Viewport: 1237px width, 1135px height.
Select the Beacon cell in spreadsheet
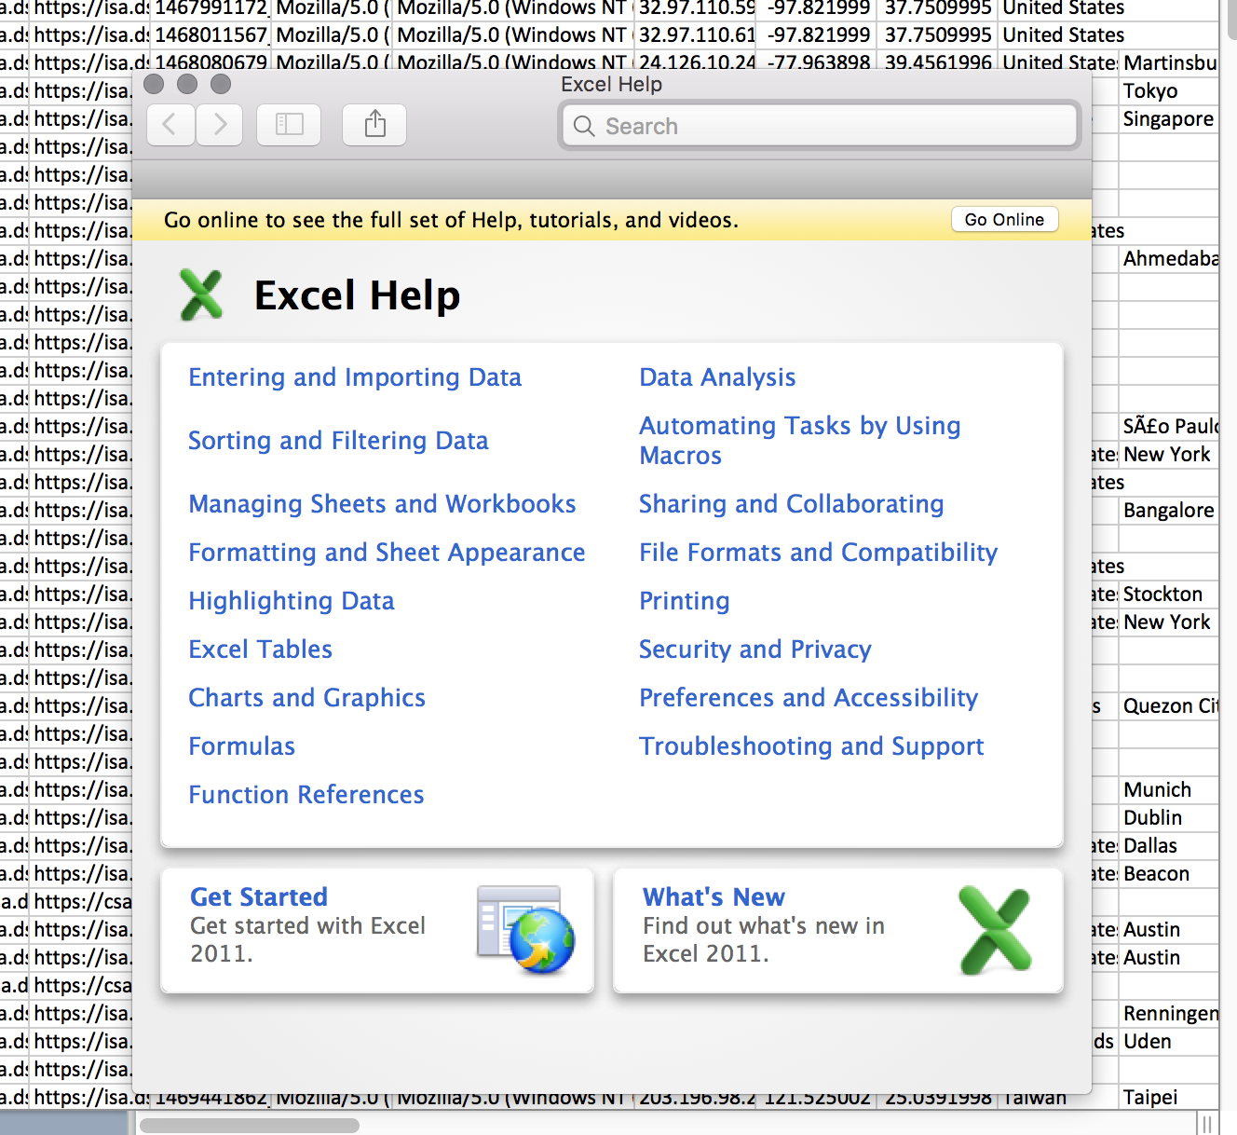tap(1168, 874)
